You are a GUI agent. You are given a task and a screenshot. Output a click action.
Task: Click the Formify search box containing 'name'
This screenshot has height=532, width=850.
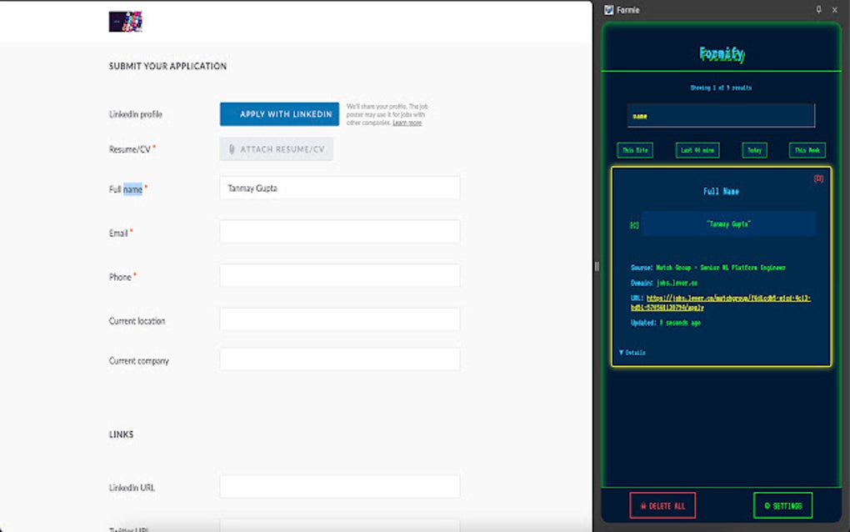pyautogui.click(x=721, y=116)
